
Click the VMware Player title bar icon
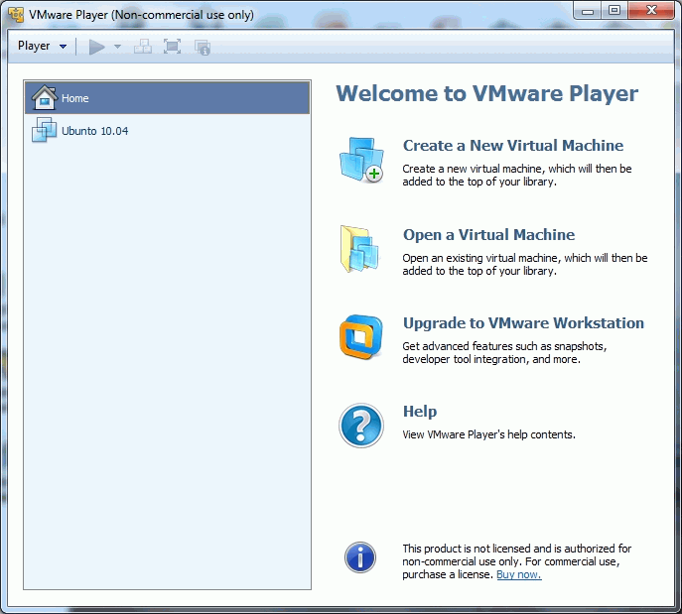[16, 14]
